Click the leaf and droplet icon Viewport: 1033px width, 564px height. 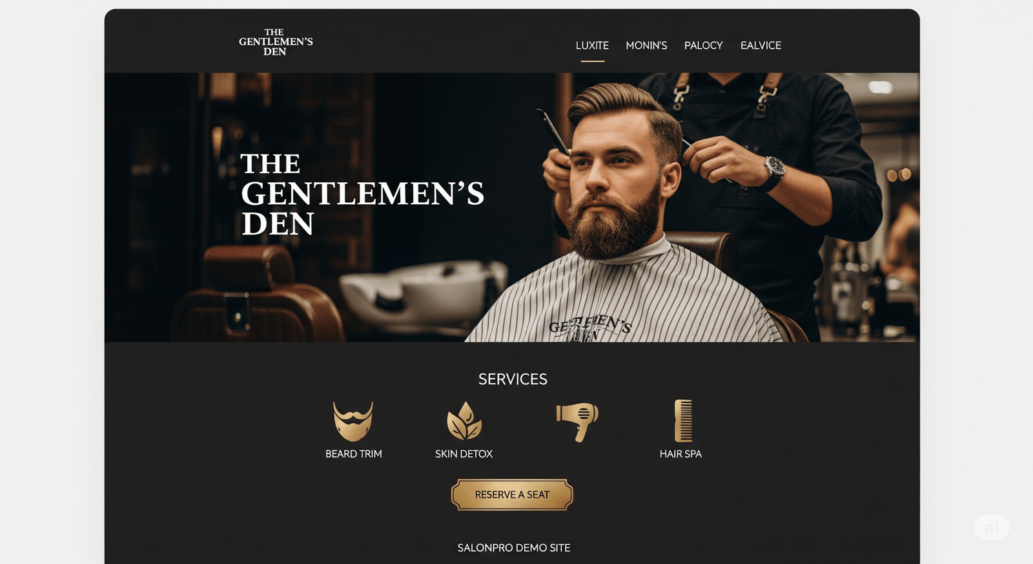(x=464, y=421)
